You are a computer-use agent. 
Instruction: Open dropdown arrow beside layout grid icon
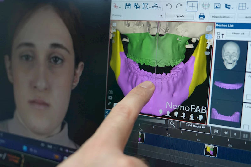[248, 8]
